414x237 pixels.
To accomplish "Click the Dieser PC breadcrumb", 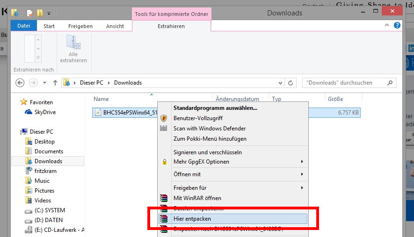I will [91, 83].
